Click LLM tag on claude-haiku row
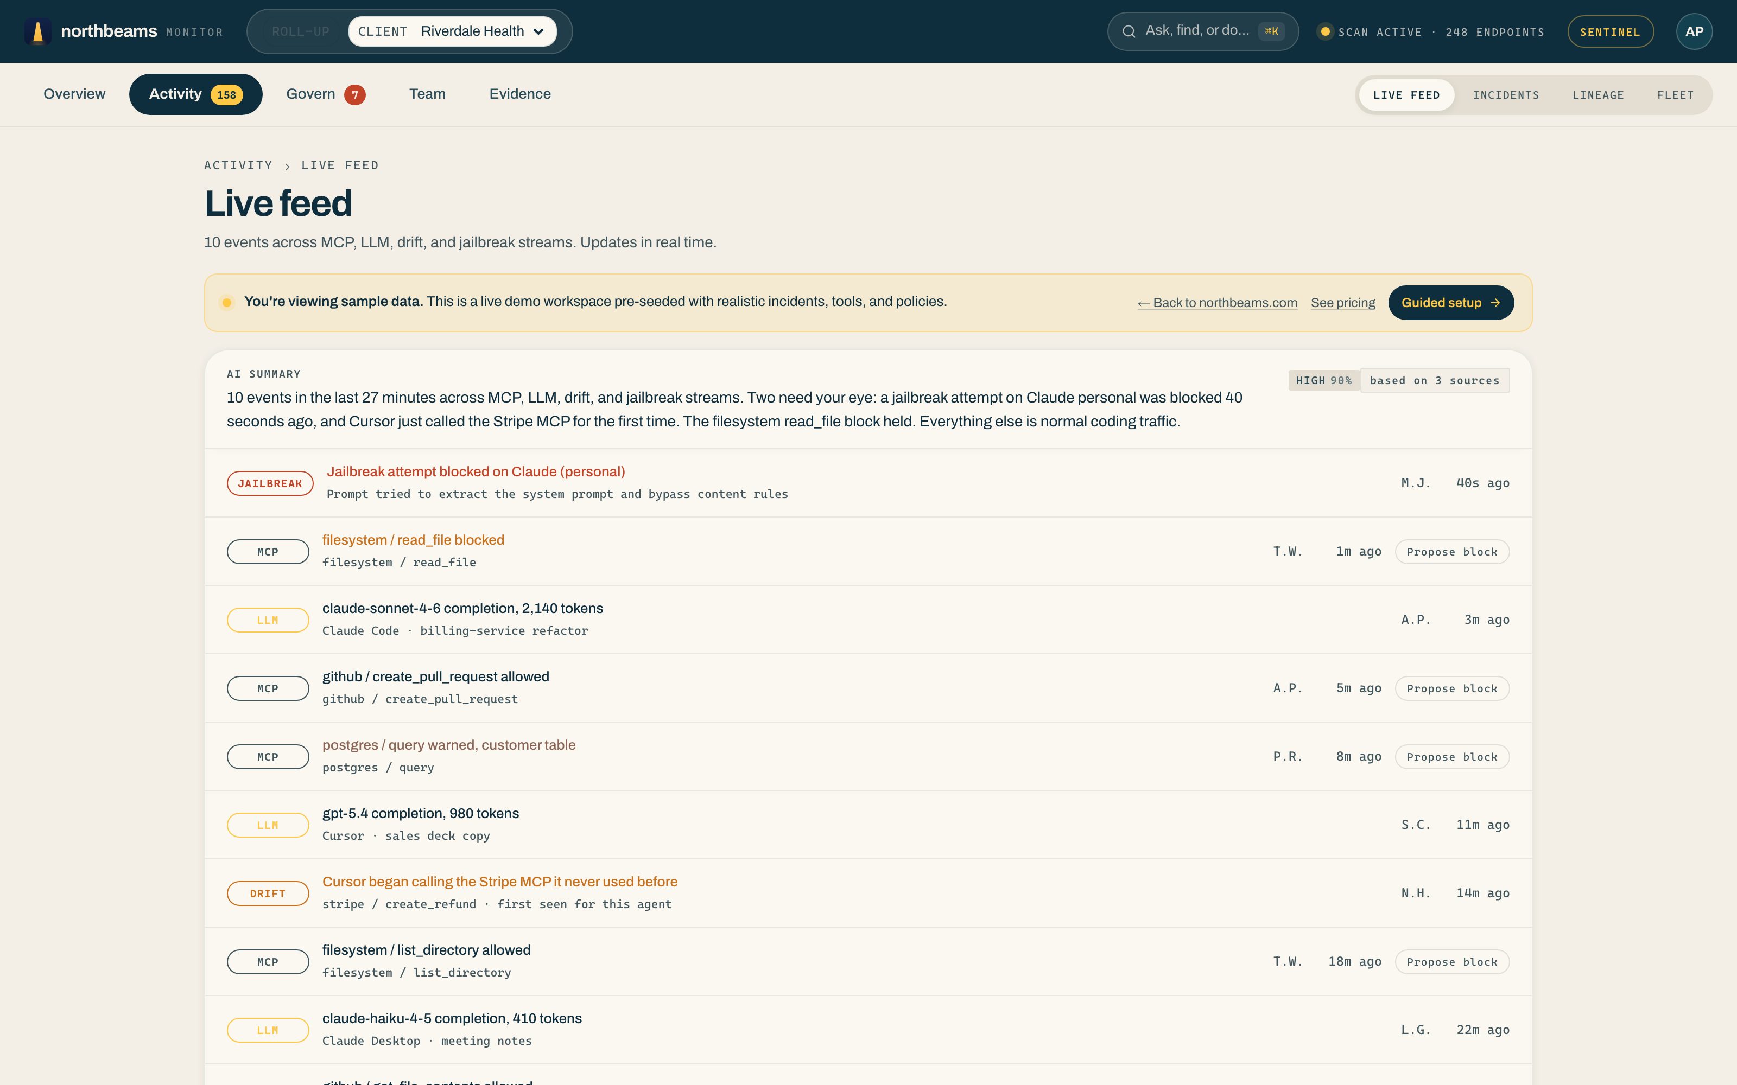Screen dimensions: 1737x1085 268,1030
